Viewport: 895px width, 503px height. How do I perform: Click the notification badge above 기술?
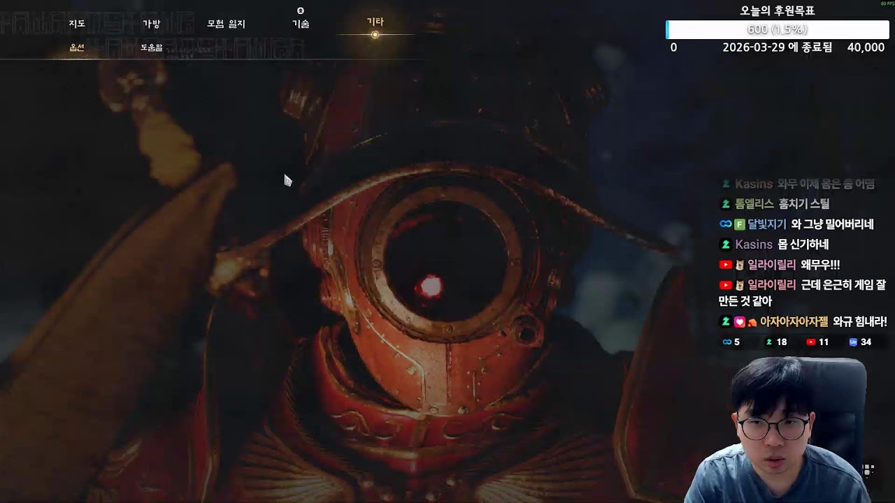click(301, 10)
